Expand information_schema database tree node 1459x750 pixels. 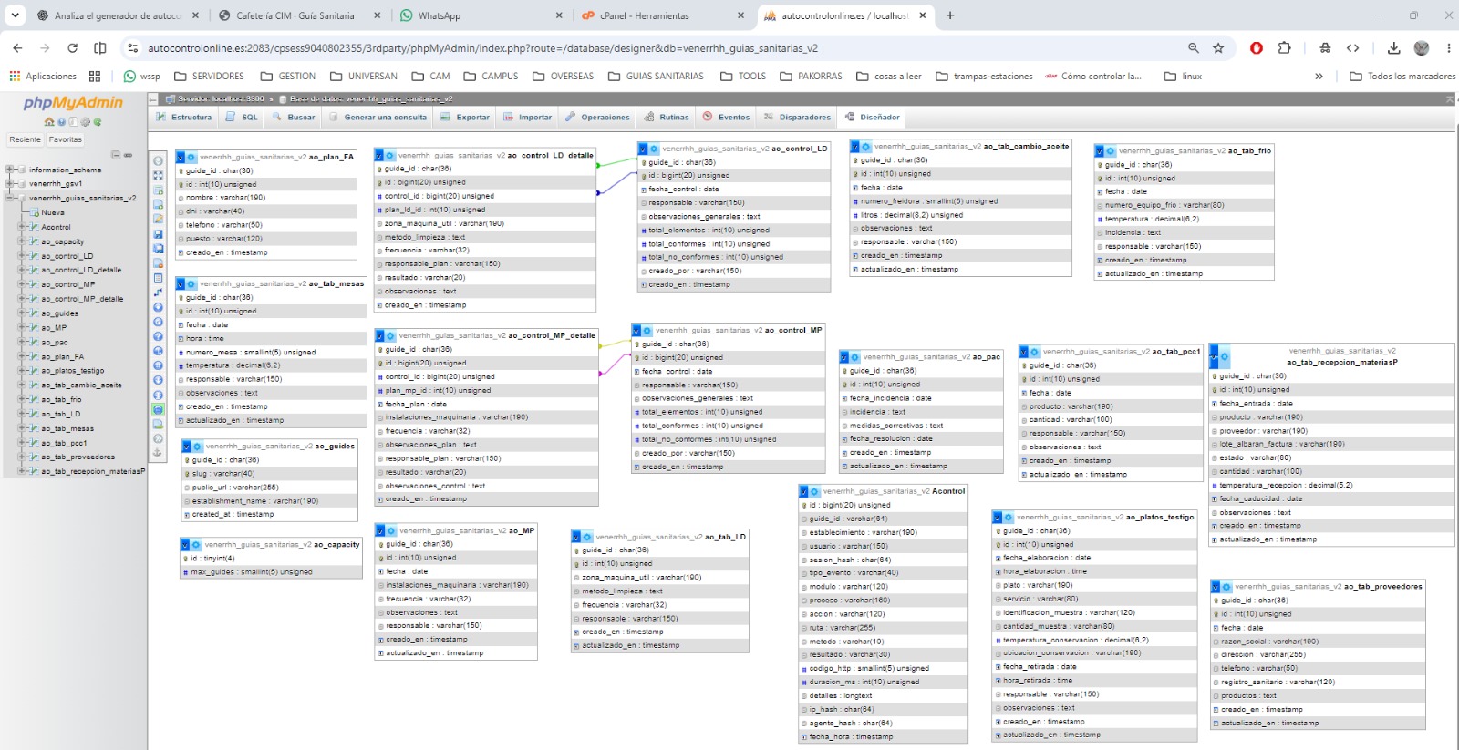(9, 170)
